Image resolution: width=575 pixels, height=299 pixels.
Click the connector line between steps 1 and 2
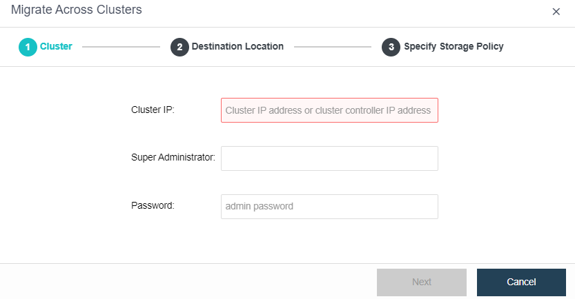(x=121, y=48)
